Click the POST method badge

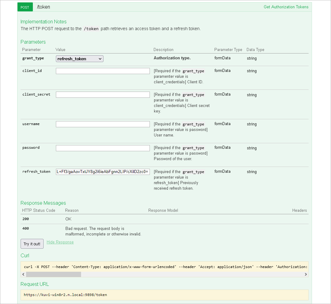point(25,7)
